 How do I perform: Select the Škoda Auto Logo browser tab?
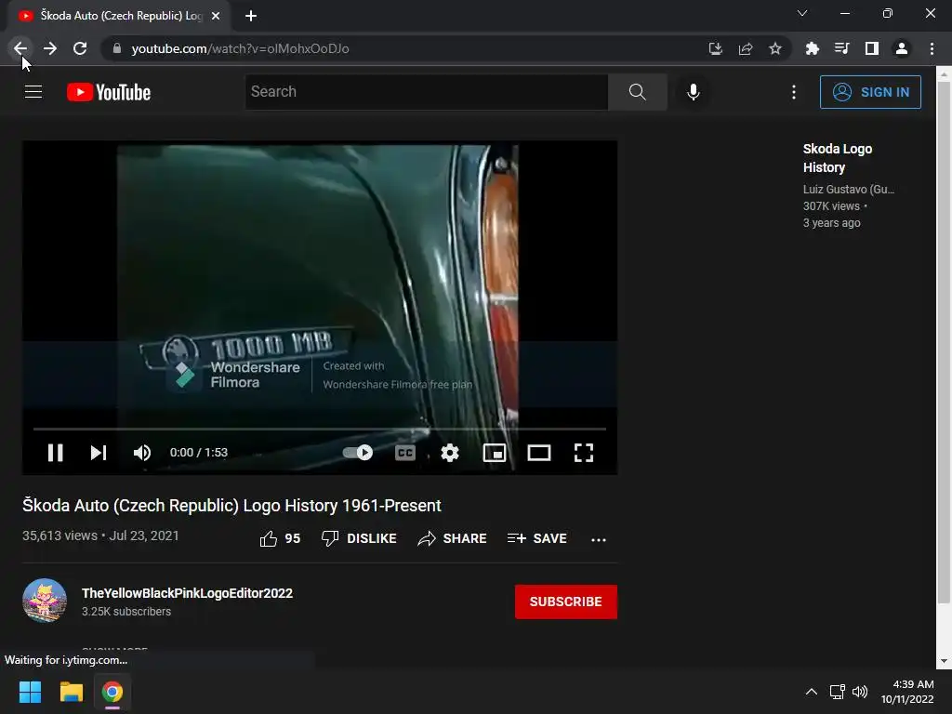click(x=118, y=16)
